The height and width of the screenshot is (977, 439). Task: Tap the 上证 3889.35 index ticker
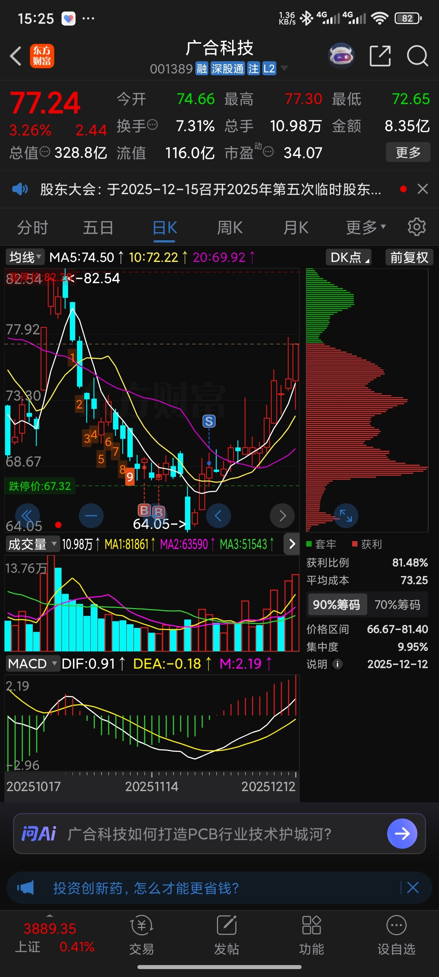(55, 937)
